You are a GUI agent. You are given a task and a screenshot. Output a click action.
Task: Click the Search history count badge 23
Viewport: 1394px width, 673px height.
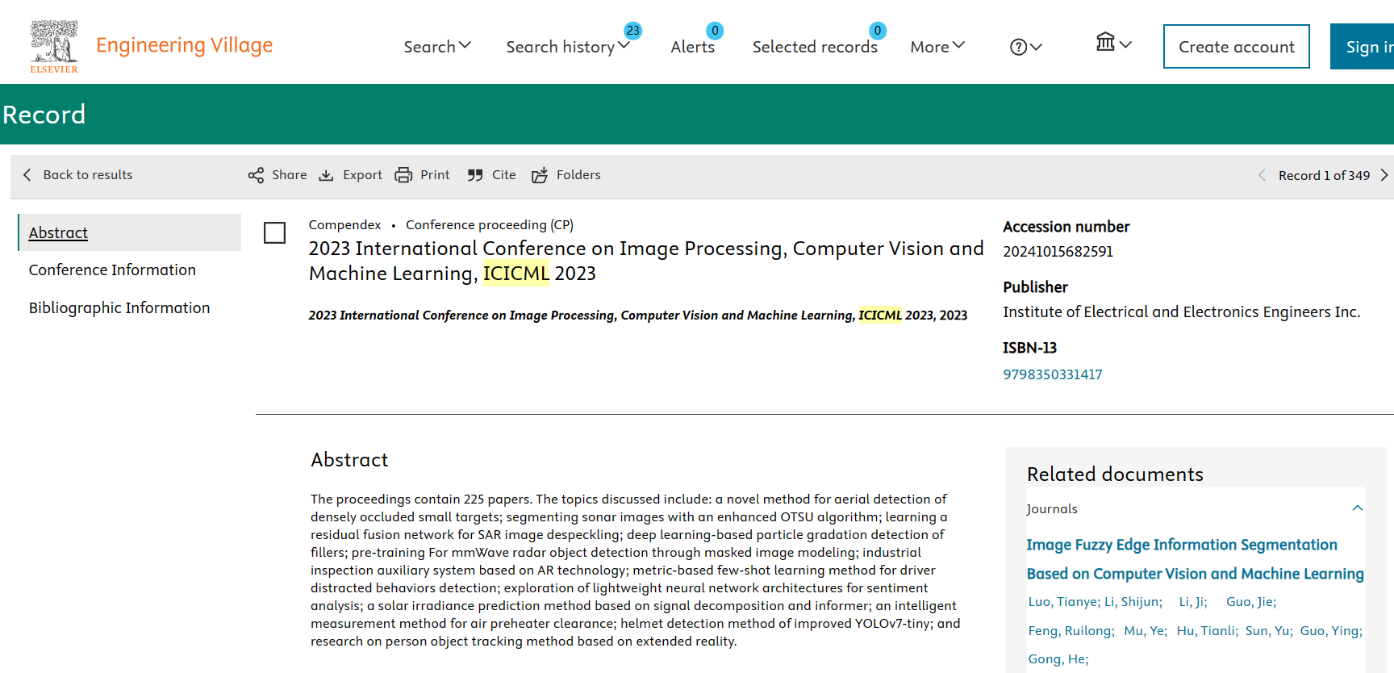[633, 31]
